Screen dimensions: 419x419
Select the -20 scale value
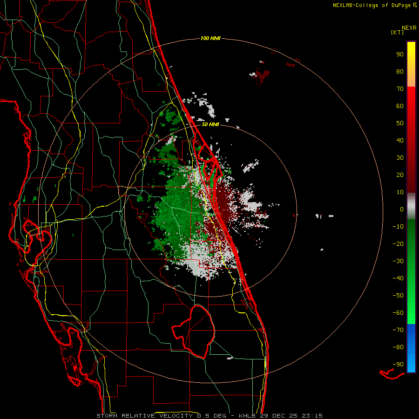[398, 244]
